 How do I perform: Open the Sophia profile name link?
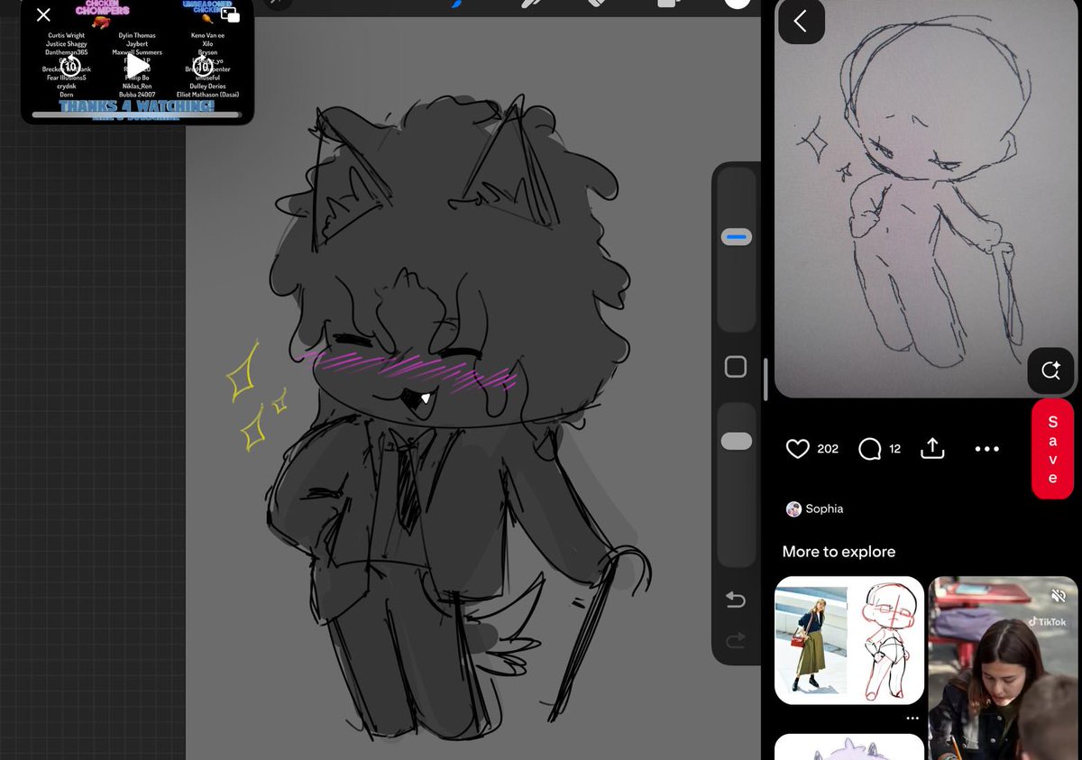tap(824, 509)
